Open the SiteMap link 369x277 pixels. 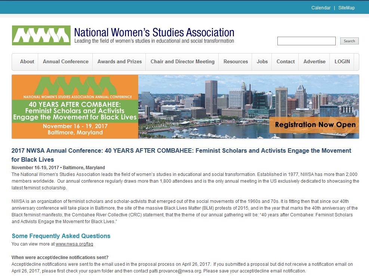pos(347,8)
